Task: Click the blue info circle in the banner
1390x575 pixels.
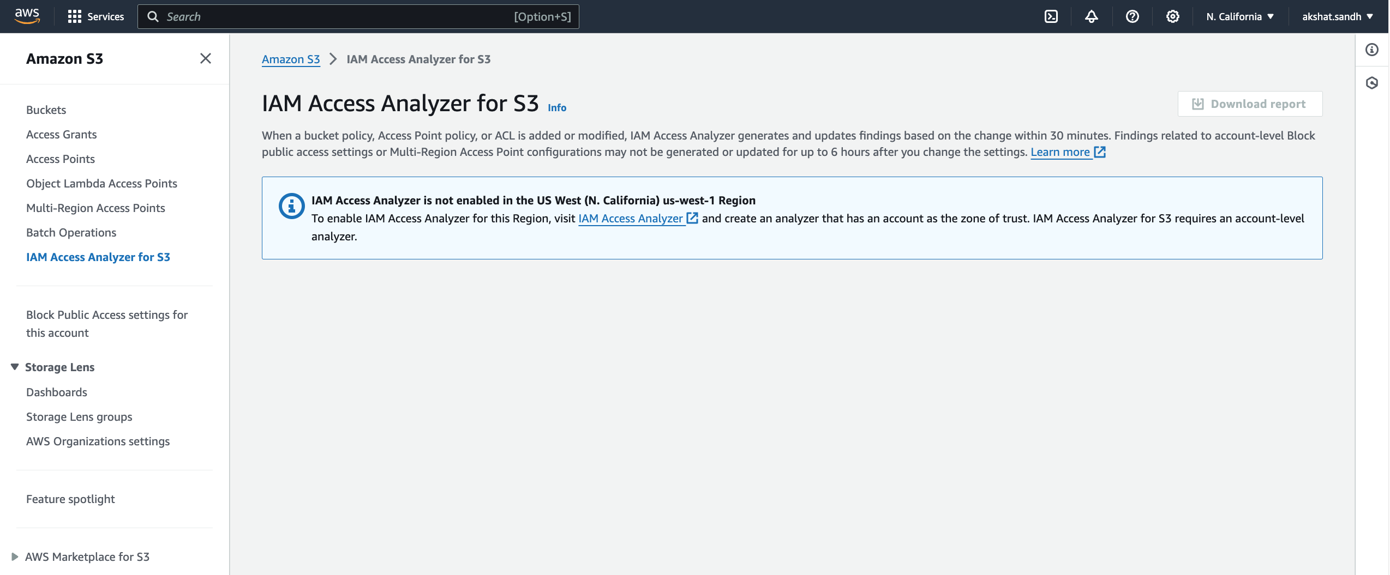Action: pyautogui.click(x=291, y=206)
